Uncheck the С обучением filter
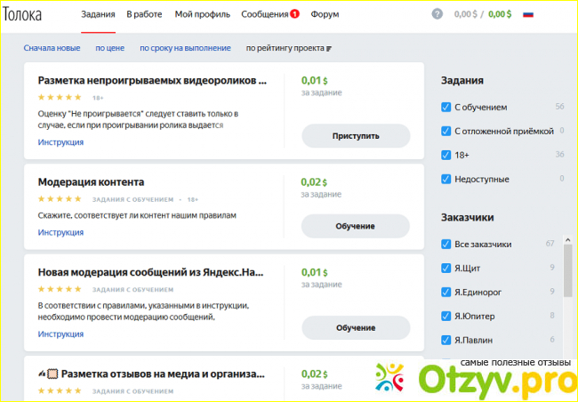 [446, 107]
